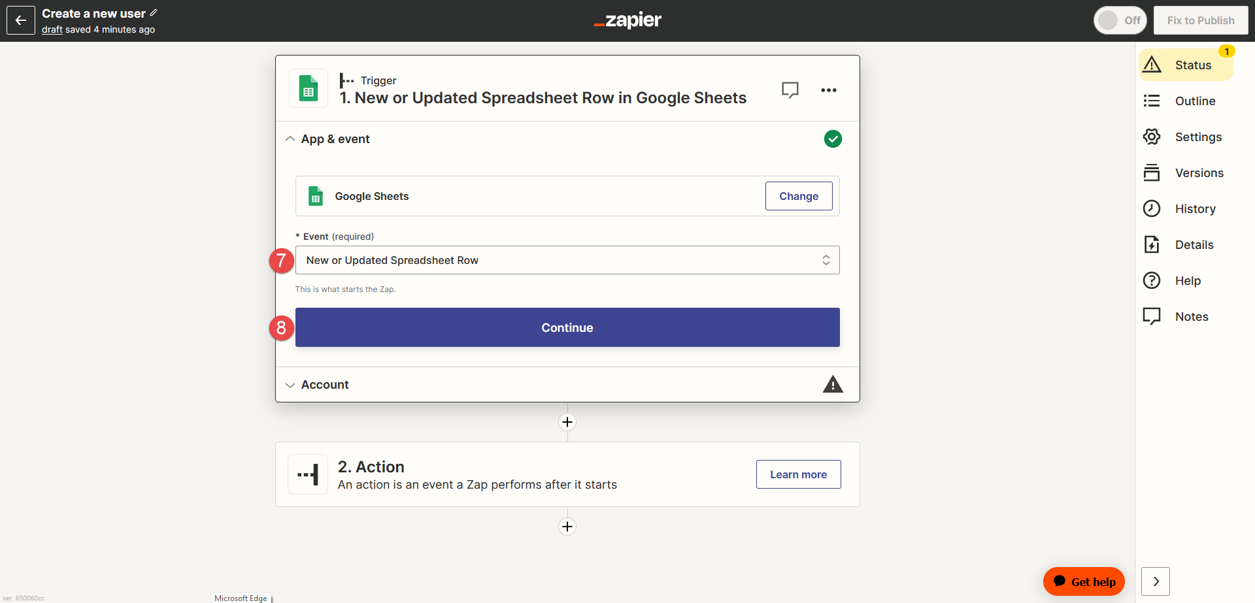
Task: Open the Help question mark icon
Action: point(1152,280)
